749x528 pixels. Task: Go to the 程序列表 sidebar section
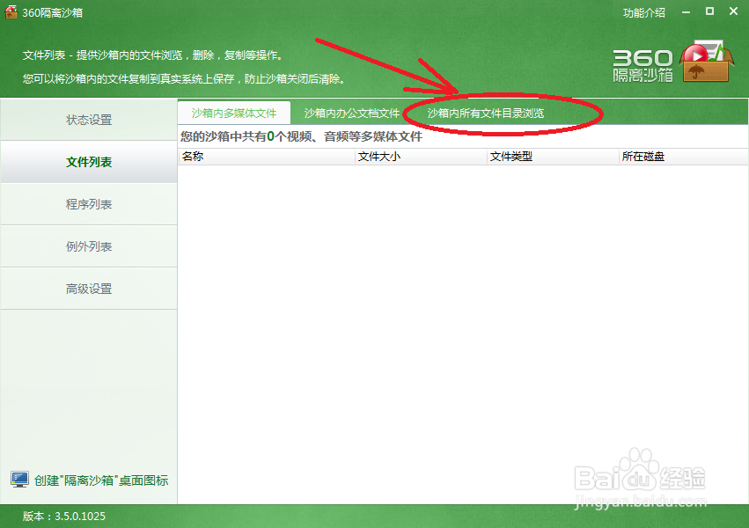click(89, 204)
